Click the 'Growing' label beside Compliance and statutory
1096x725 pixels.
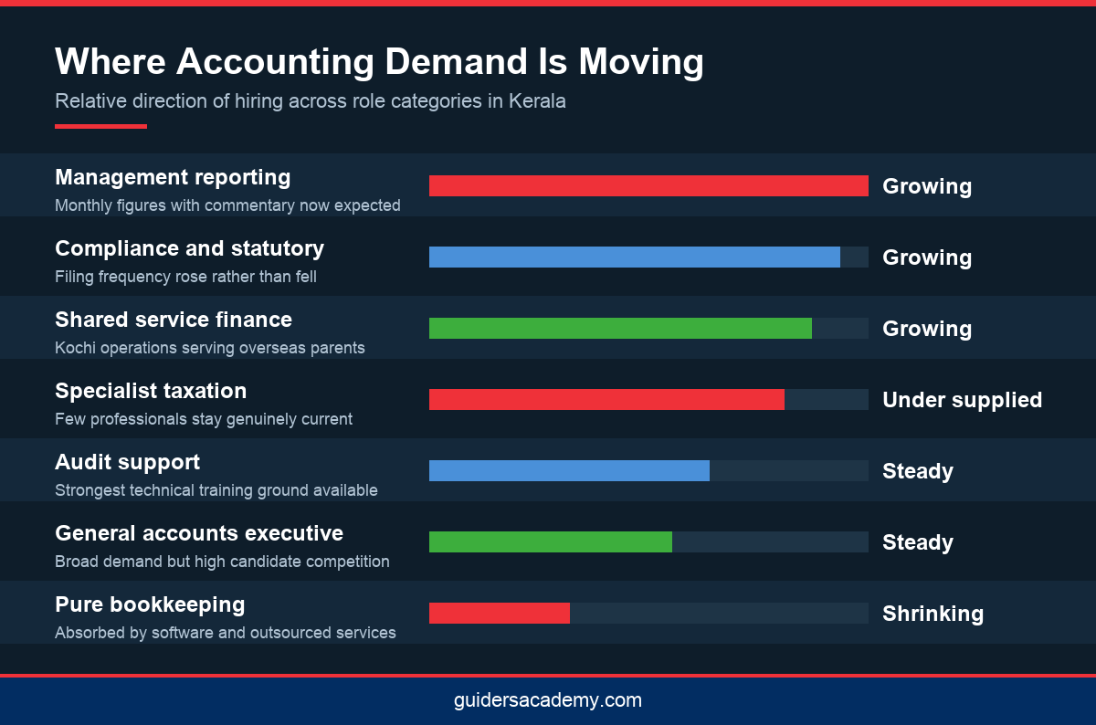(x=927, y=257)
